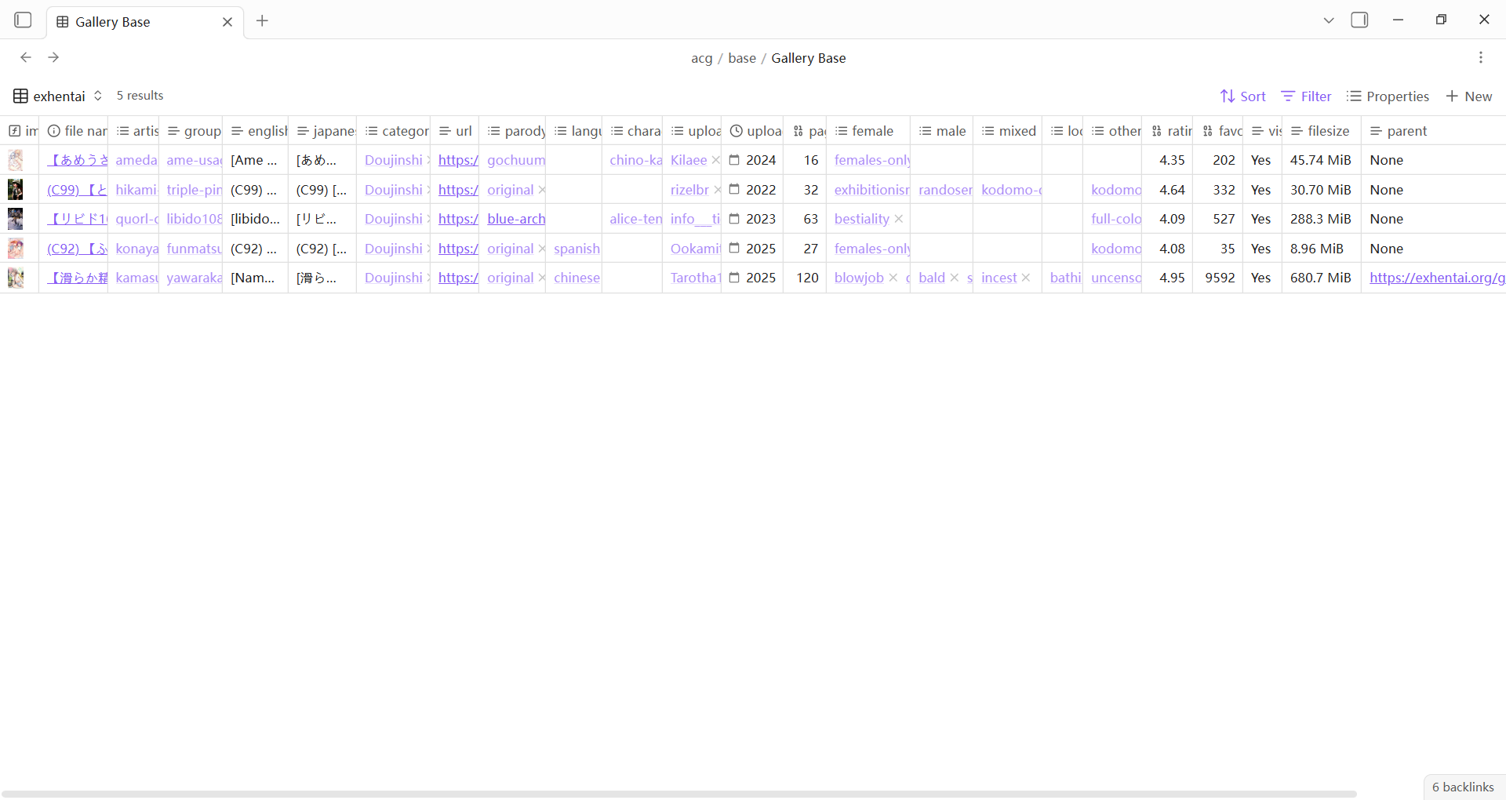
Task: Toggle the right sidebar panel icon
Action: click(1359, 20)
